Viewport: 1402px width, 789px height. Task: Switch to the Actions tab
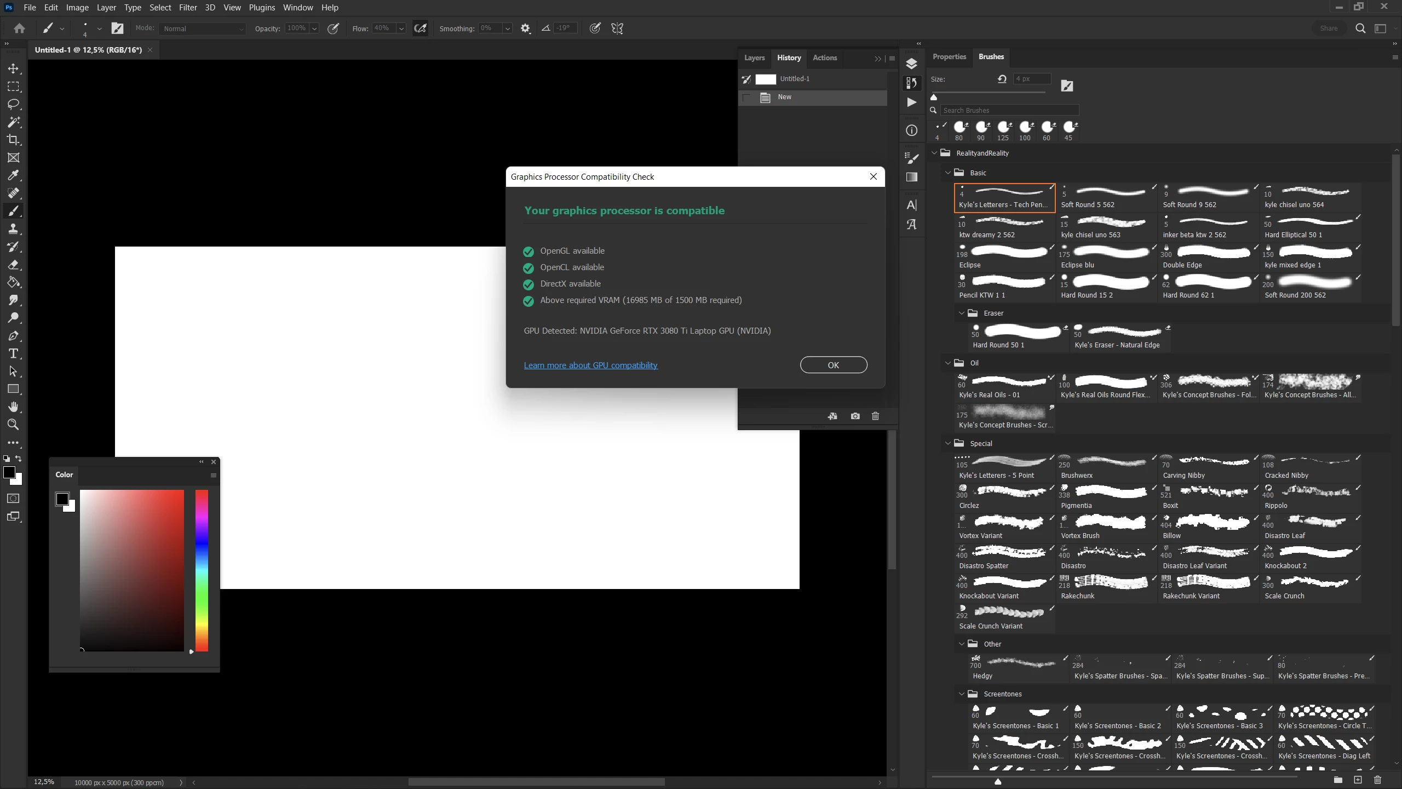click(x=824, y=58)
